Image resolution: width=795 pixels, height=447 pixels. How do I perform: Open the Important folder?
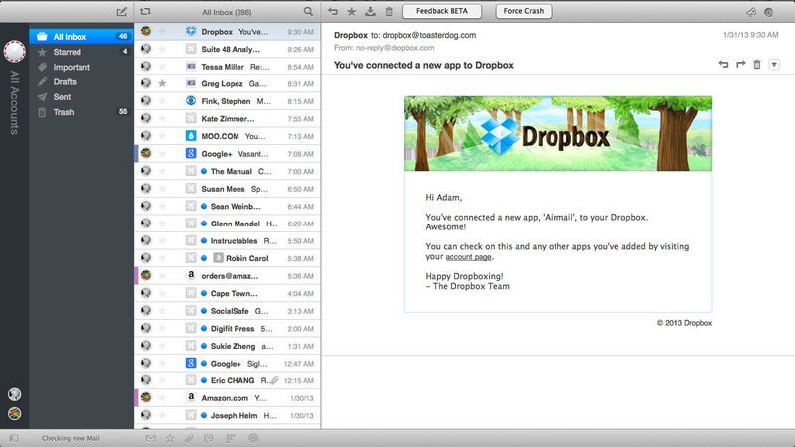[x=81, y=67]
